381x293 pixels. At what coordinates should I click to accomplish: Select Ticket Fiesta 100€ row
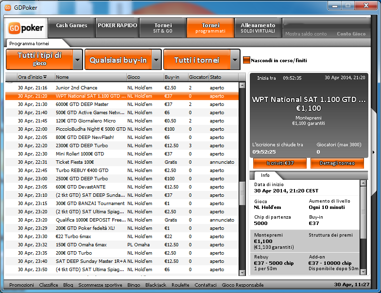122,162
